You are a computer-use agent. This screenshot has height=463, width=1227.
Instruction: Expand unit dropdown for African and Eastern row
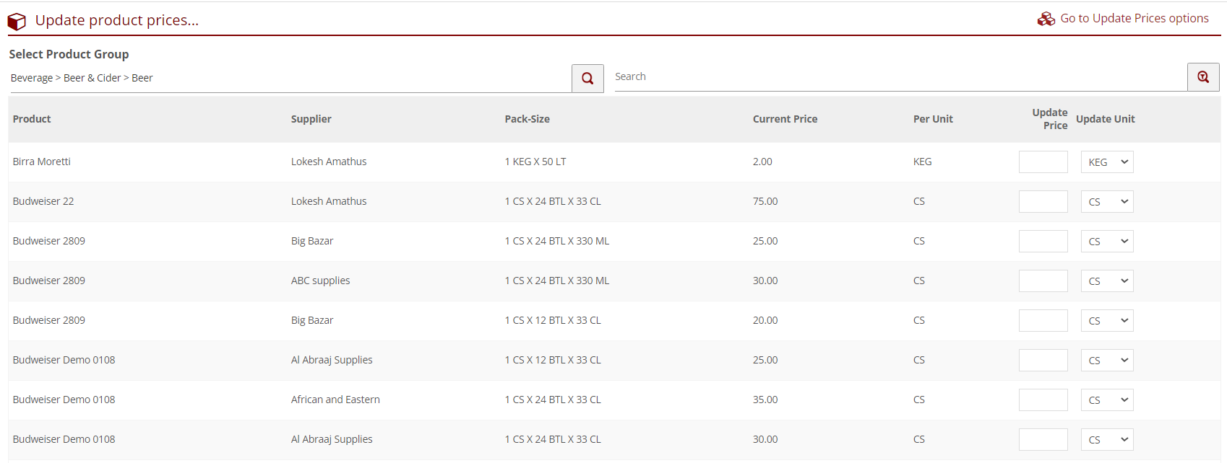[1107, 400]
